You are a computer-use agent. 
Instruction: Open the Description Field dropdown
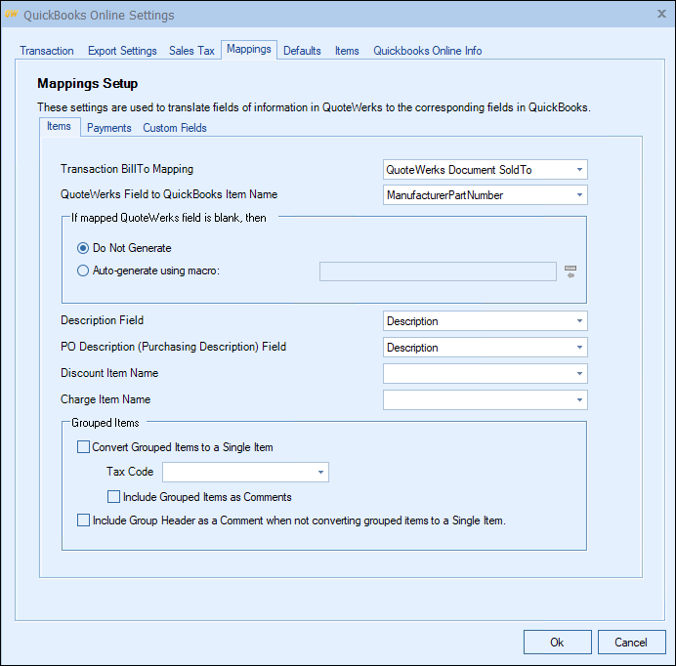click(x=579, y=321)
